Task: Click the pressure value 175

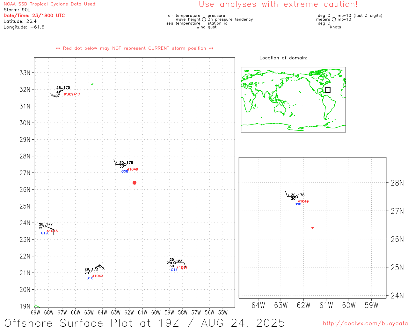Action: coord(67,87)
